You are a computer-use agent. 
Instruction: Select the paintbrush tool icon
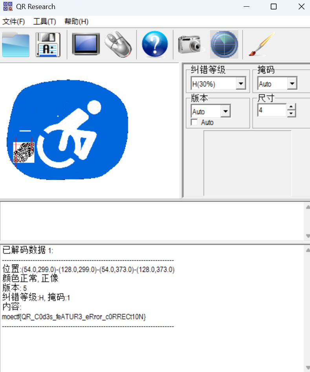tap(262, 44)
